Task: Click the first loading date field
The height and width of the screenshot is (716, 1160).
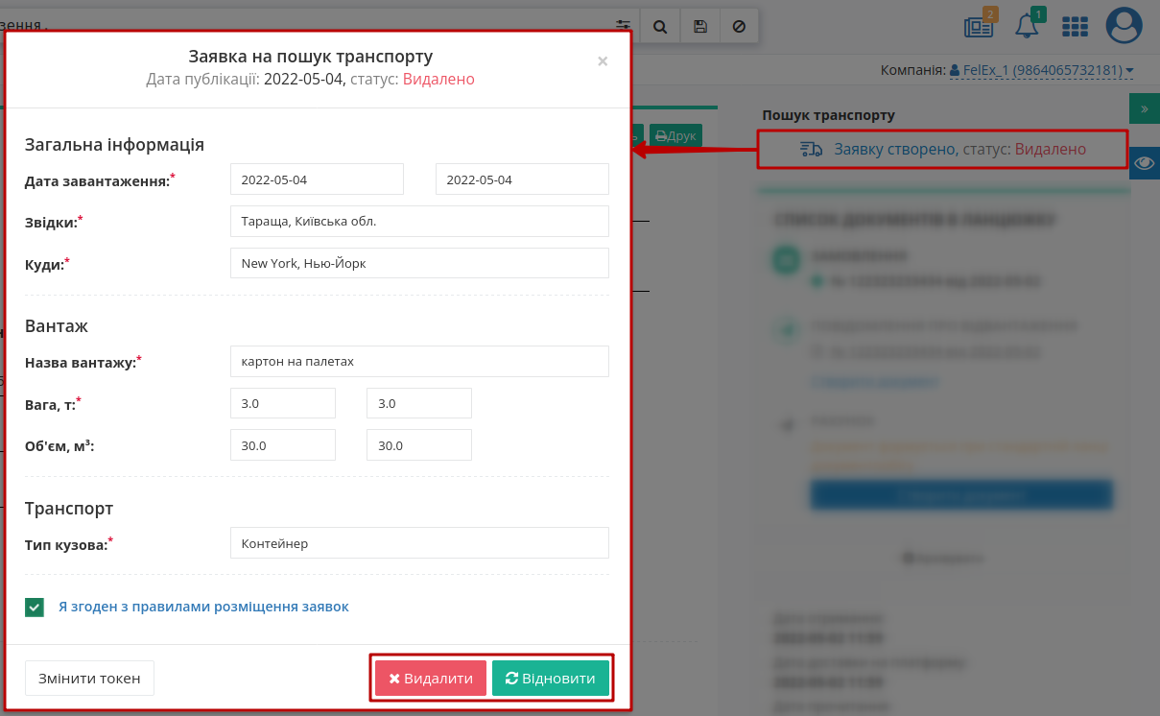Action: 317,179
